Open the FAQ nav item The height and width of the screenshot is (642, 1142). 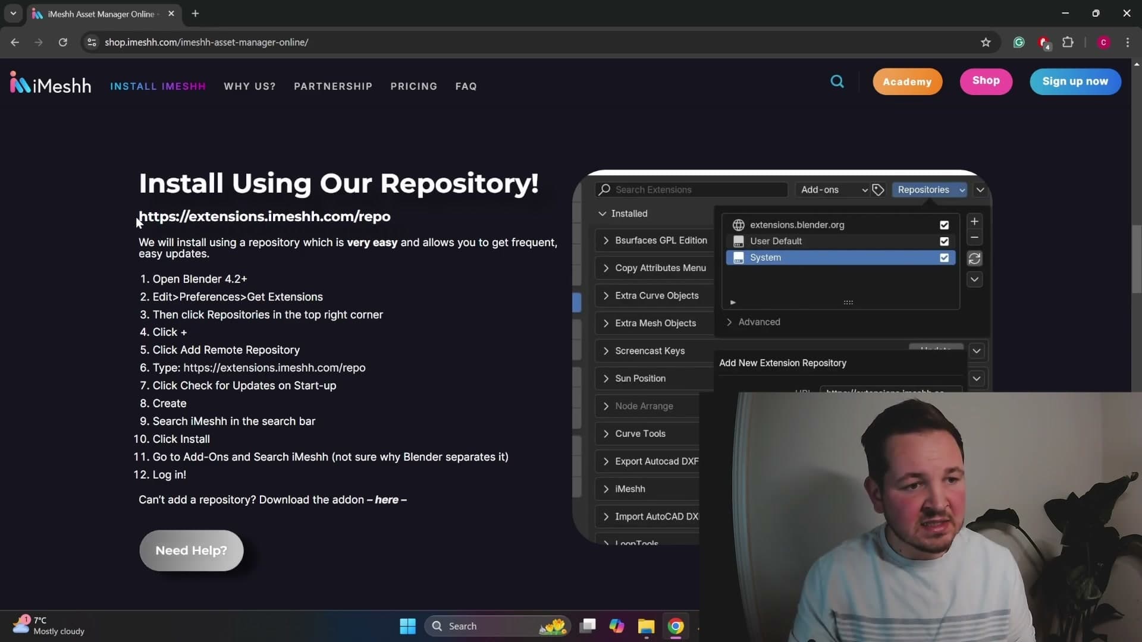[466, 86]
